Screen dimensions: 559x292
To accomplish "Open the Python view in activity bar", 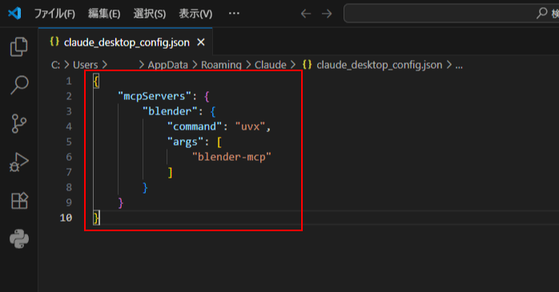I will [19, 238].
